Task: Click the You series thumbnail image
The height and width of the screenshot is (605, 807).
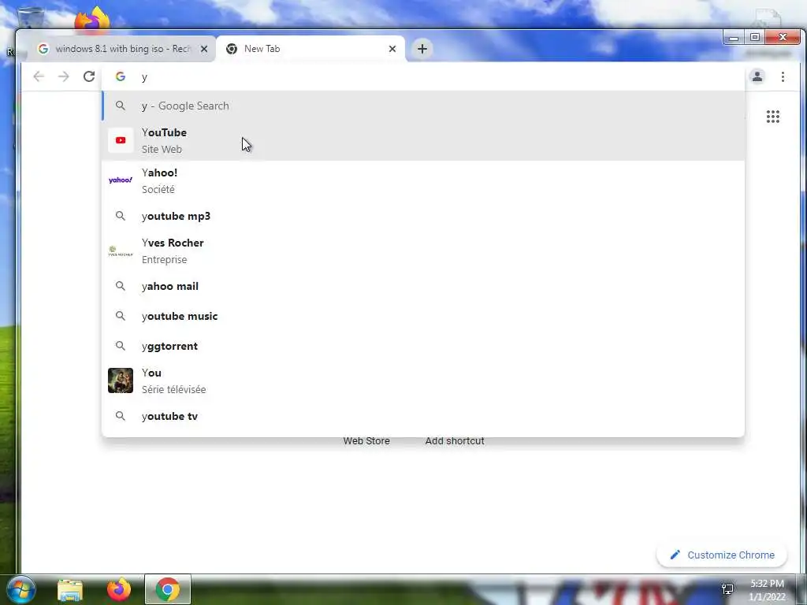Action: pyautogui.click(x=121, y=380)
